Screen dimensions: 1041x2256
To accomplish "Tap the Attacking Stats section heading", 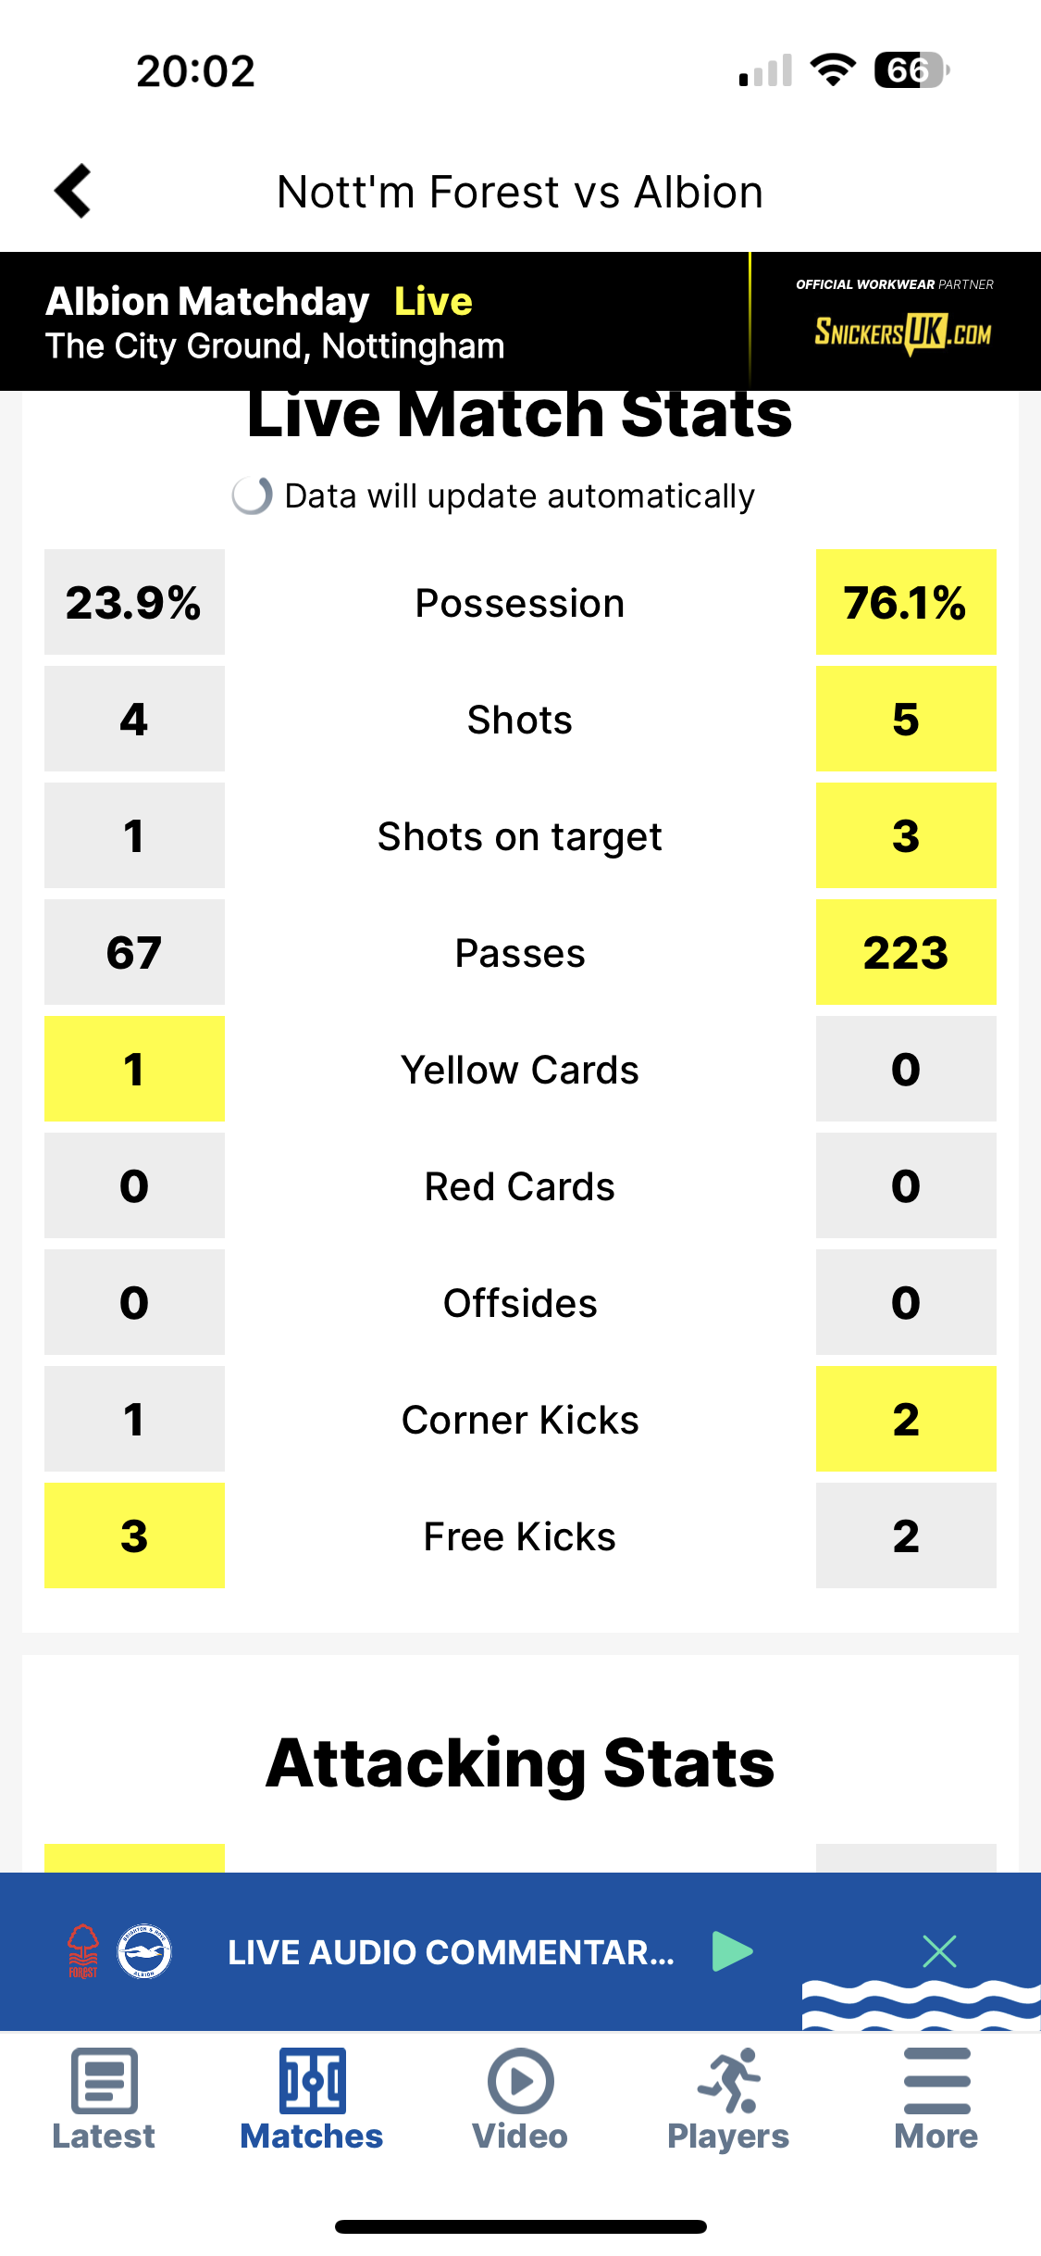I will click(x=520, y=1762).
